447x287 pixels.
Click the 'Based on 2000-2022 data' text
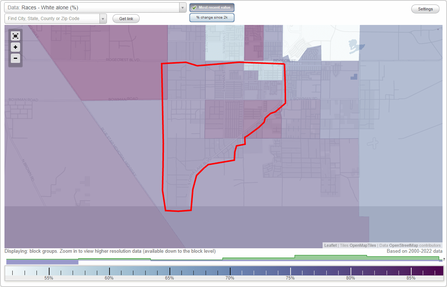click(415, 251)
